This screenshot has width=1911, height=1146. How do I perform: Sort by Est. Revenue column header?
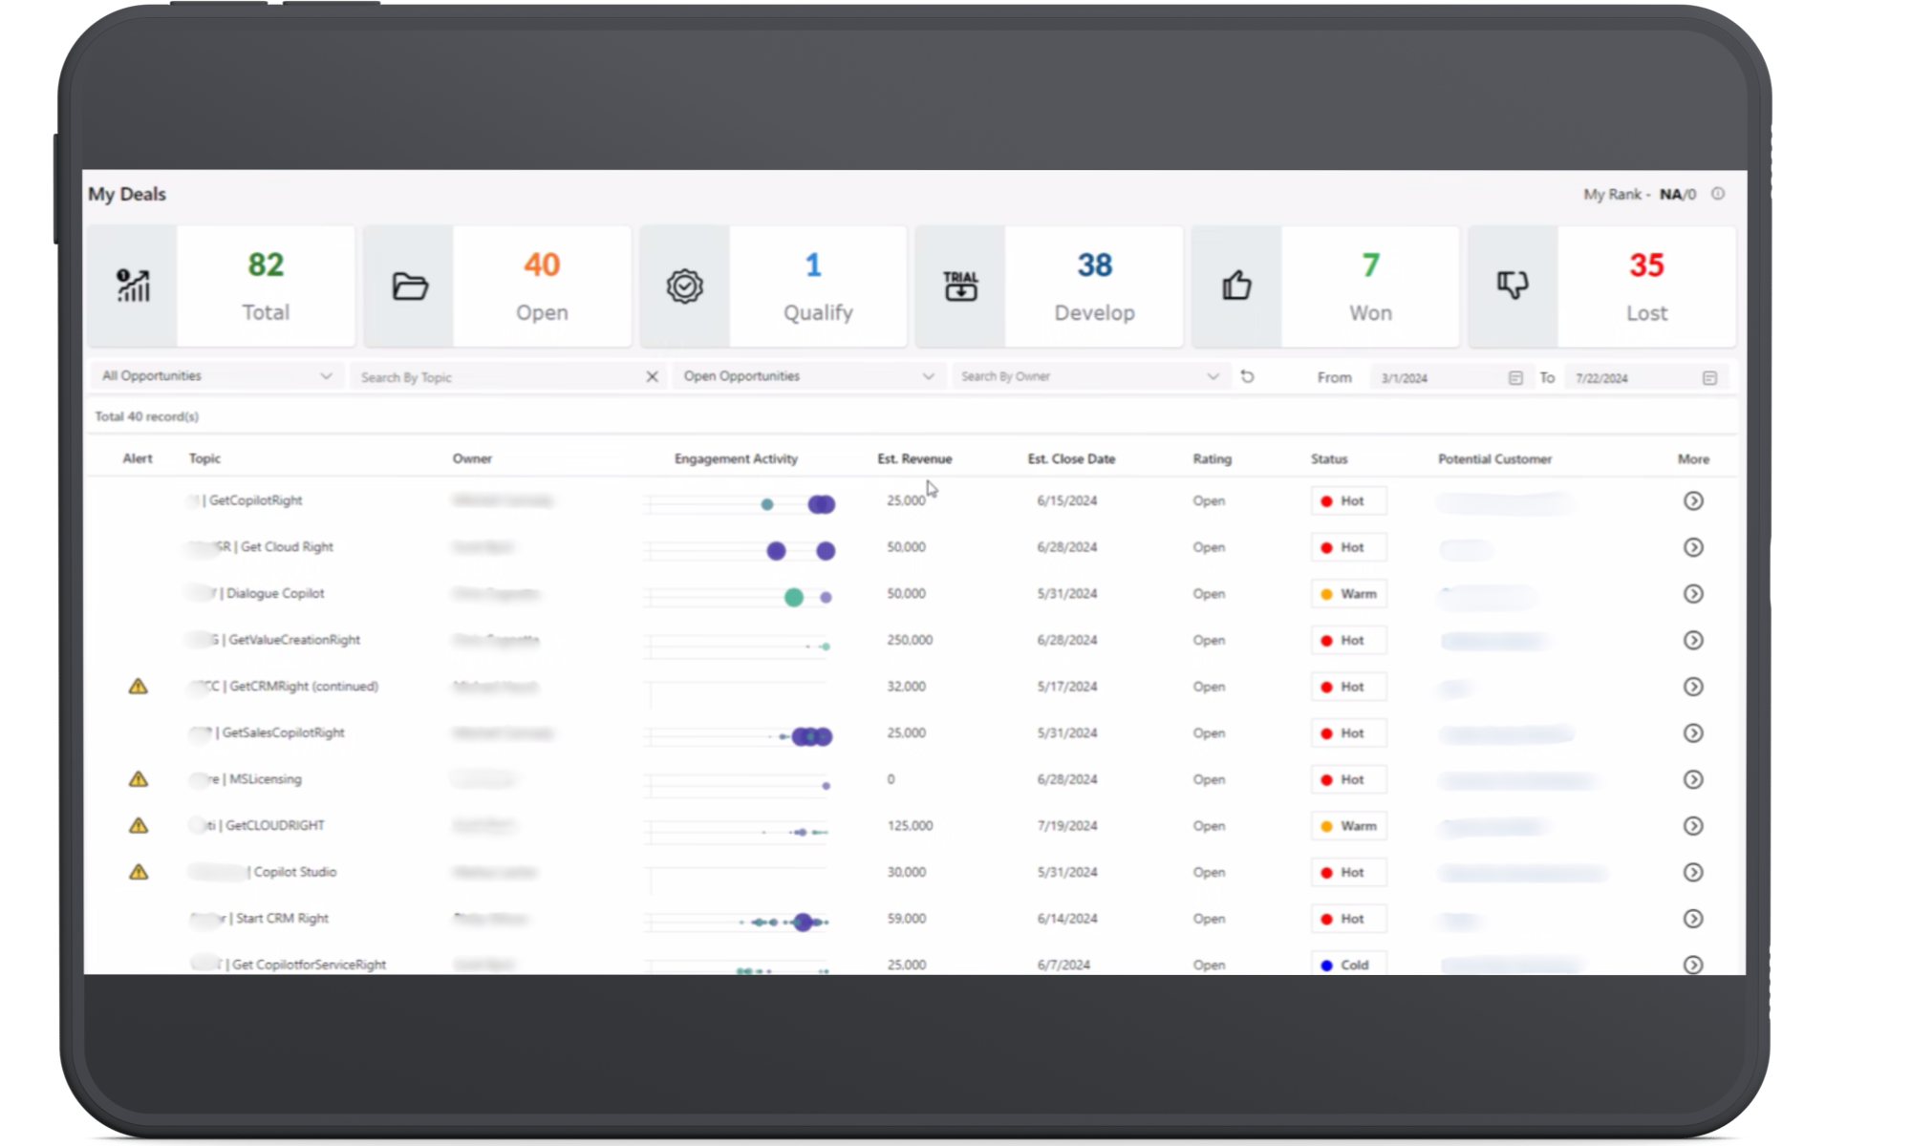914,458
